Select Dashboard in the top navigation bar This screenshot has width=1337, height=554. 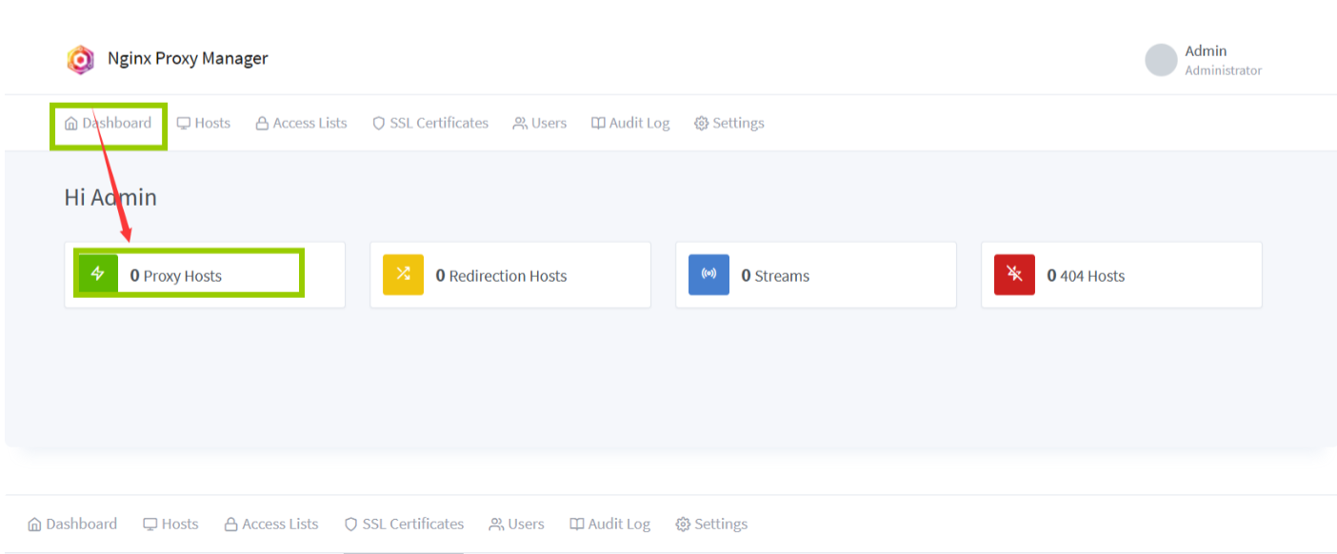[x=108, y=123]
